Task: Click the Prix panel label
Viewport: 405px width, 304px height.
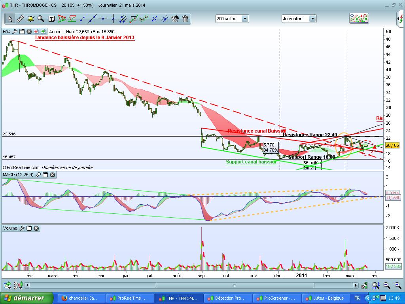Action: click(6, 32)
